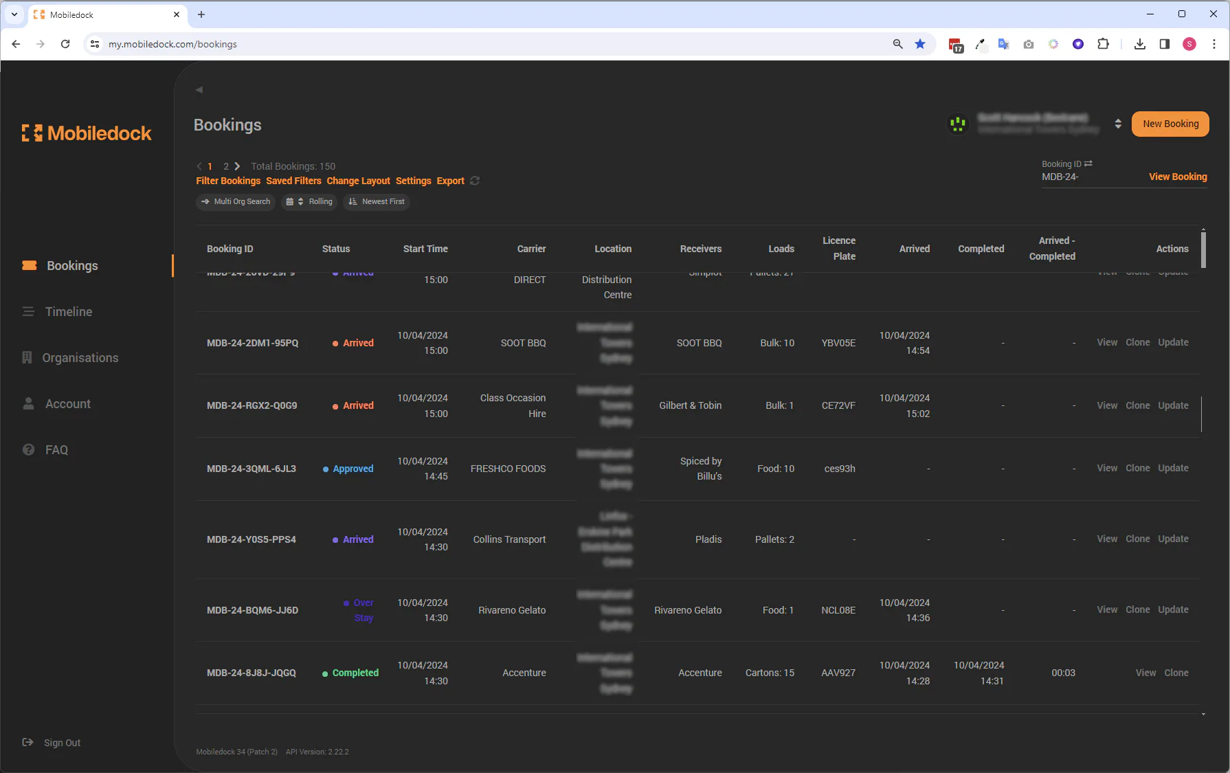
Task: Open Saved Filters
Action: click(293, 181)
